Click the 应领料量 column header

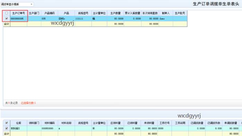[x=115, y=123]
